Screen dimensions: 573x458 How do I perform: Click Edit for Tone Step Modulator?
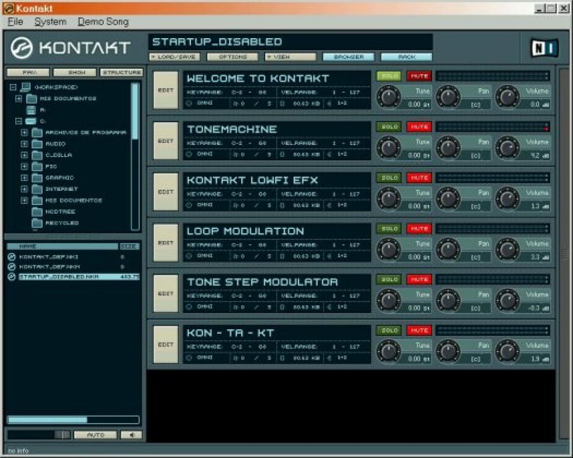pos(166,293)
